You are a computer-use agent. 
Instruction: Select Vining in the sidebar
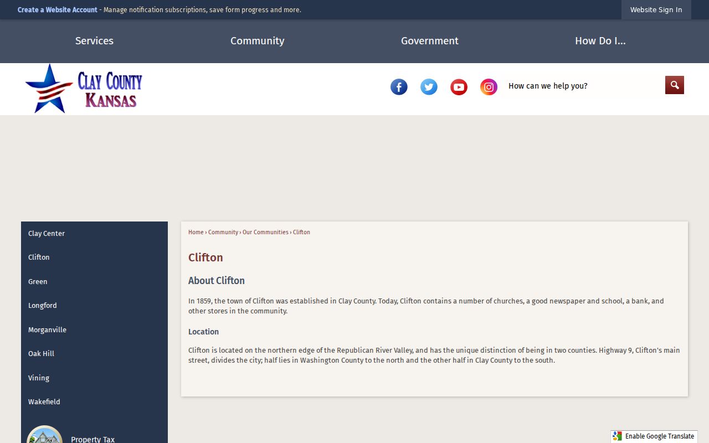[x=94, y=378]
